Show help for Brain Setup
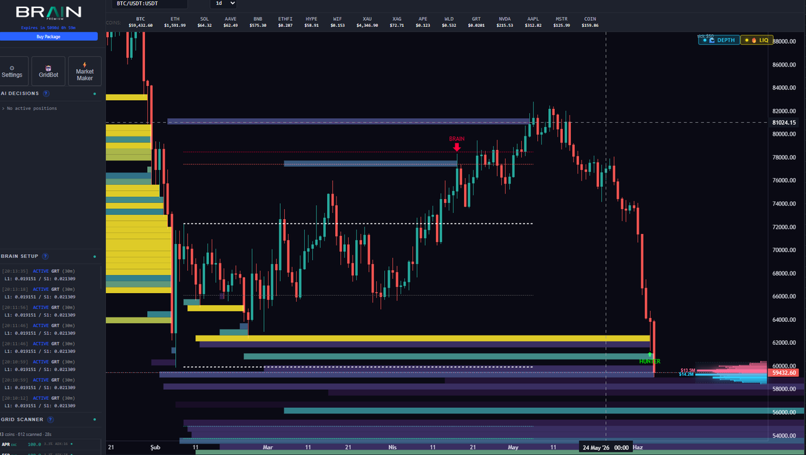The image size is (806, 455). [45, 256]
